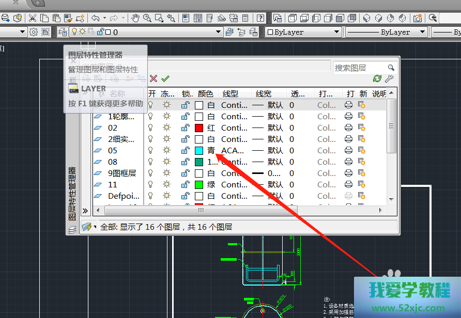The width and height of the screenshot is (461, 318).
Task: Click the refresh icon in layer manager
Action: pos(377,78)
